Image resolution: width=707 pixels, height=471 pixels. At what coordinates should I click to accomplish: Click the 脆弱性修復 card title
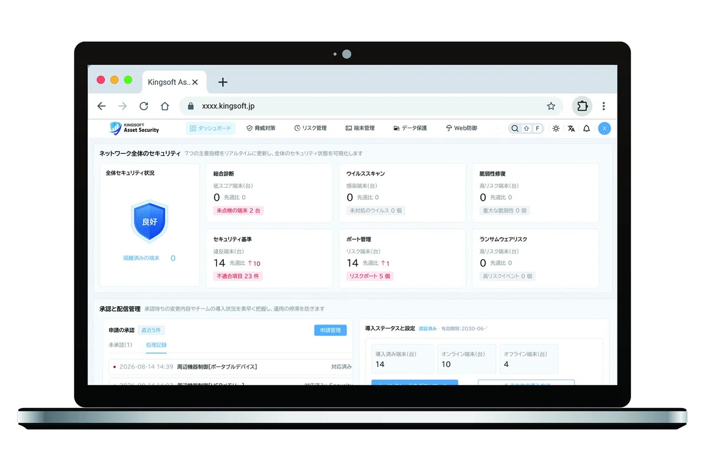pyautogui.click(x=493, y=174)
